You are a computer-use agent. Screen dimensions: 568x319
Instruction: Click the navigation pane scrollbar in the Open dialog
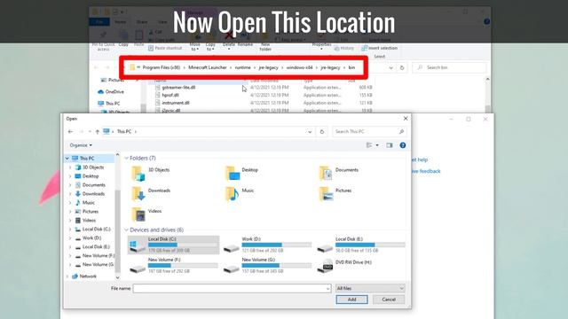(x=117, y=231)
